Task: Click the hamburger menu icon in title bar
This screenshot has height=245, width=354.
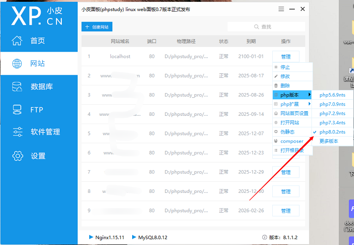Action: (281, 9)
